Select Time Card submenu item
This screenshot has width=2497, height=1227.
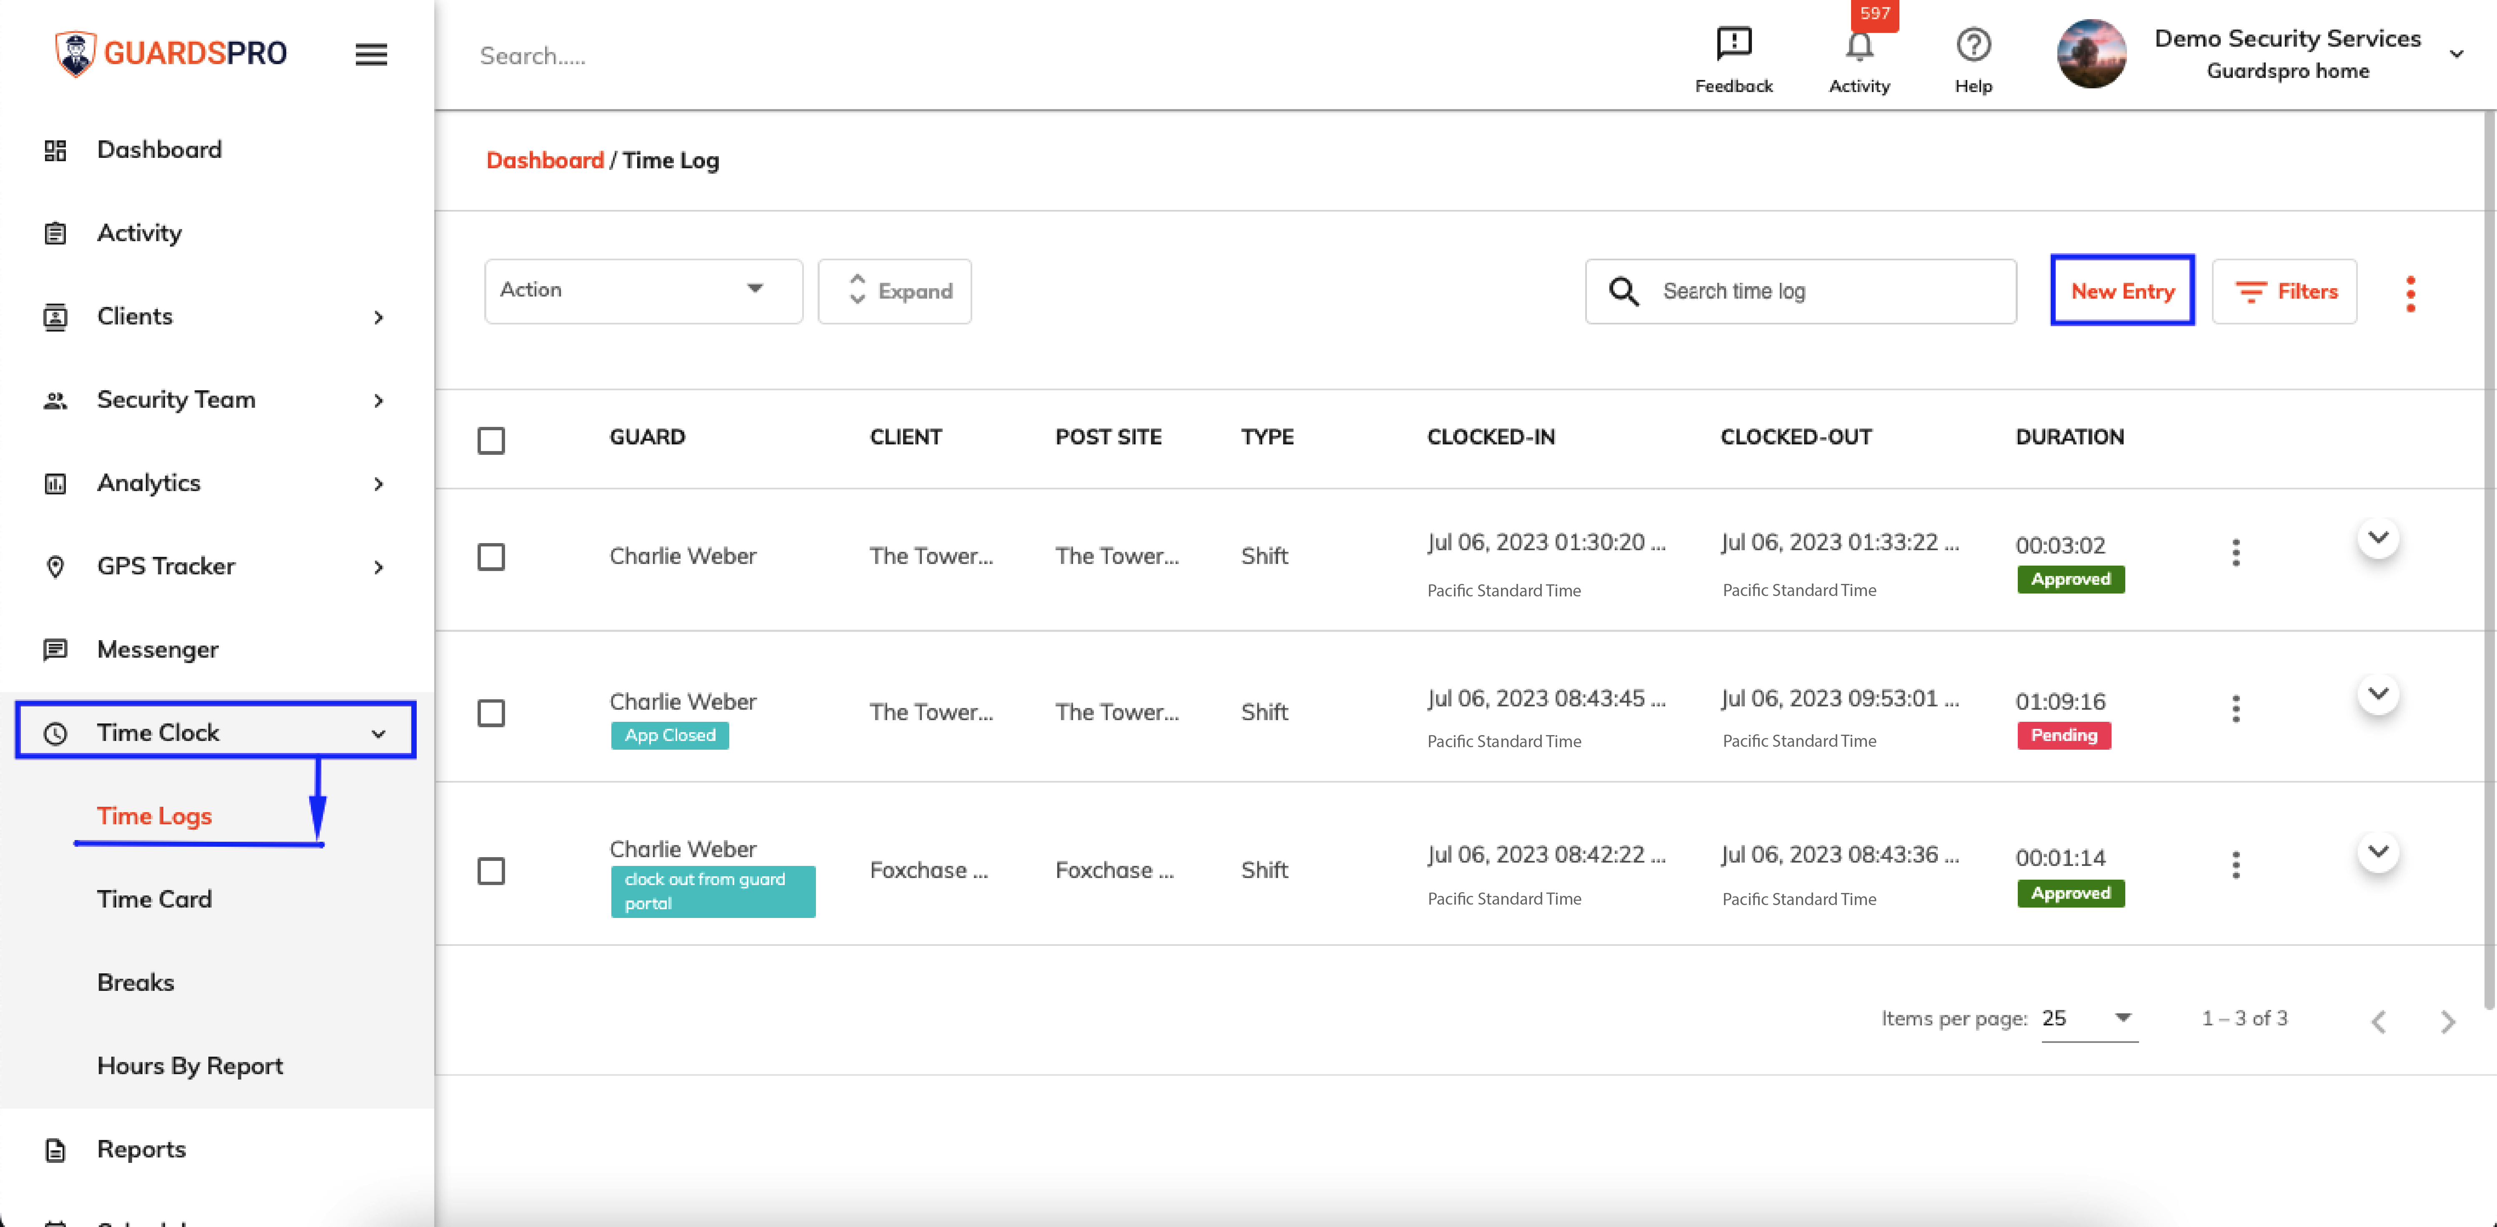pos(154,899)
